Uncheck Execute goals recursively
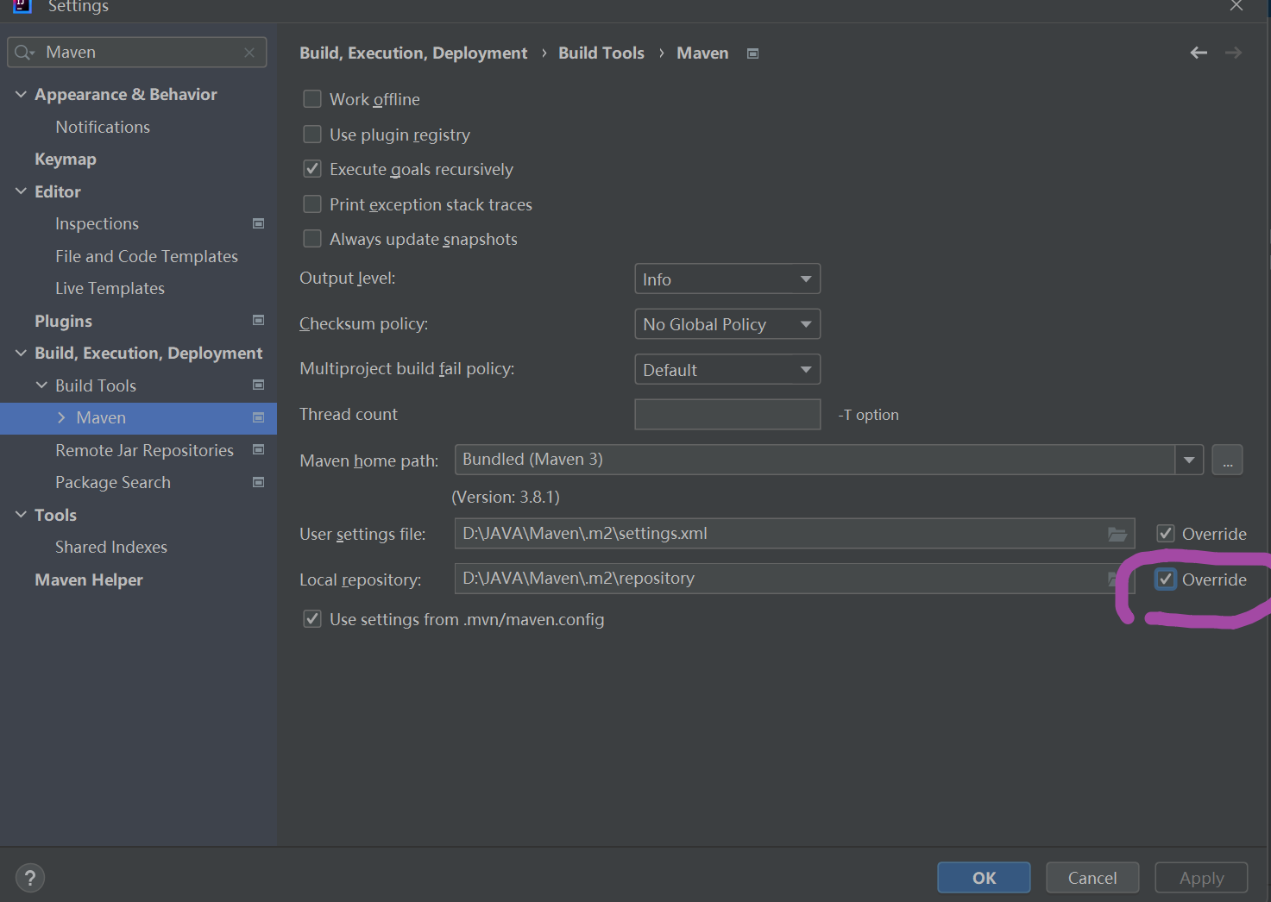This screenshot has height=902, width=1271. pyautogui.click(x=312, y=169)
